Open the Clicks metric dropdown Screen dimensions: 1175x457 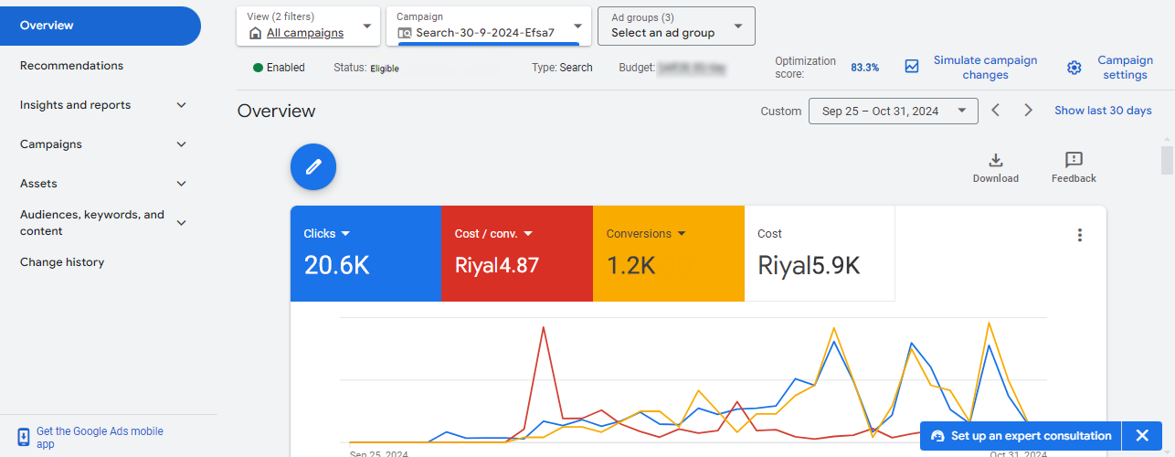point(345,234)
